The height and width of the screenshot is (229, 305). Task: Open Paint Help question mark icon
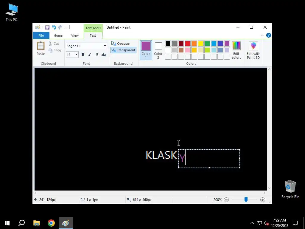[268, 35]
